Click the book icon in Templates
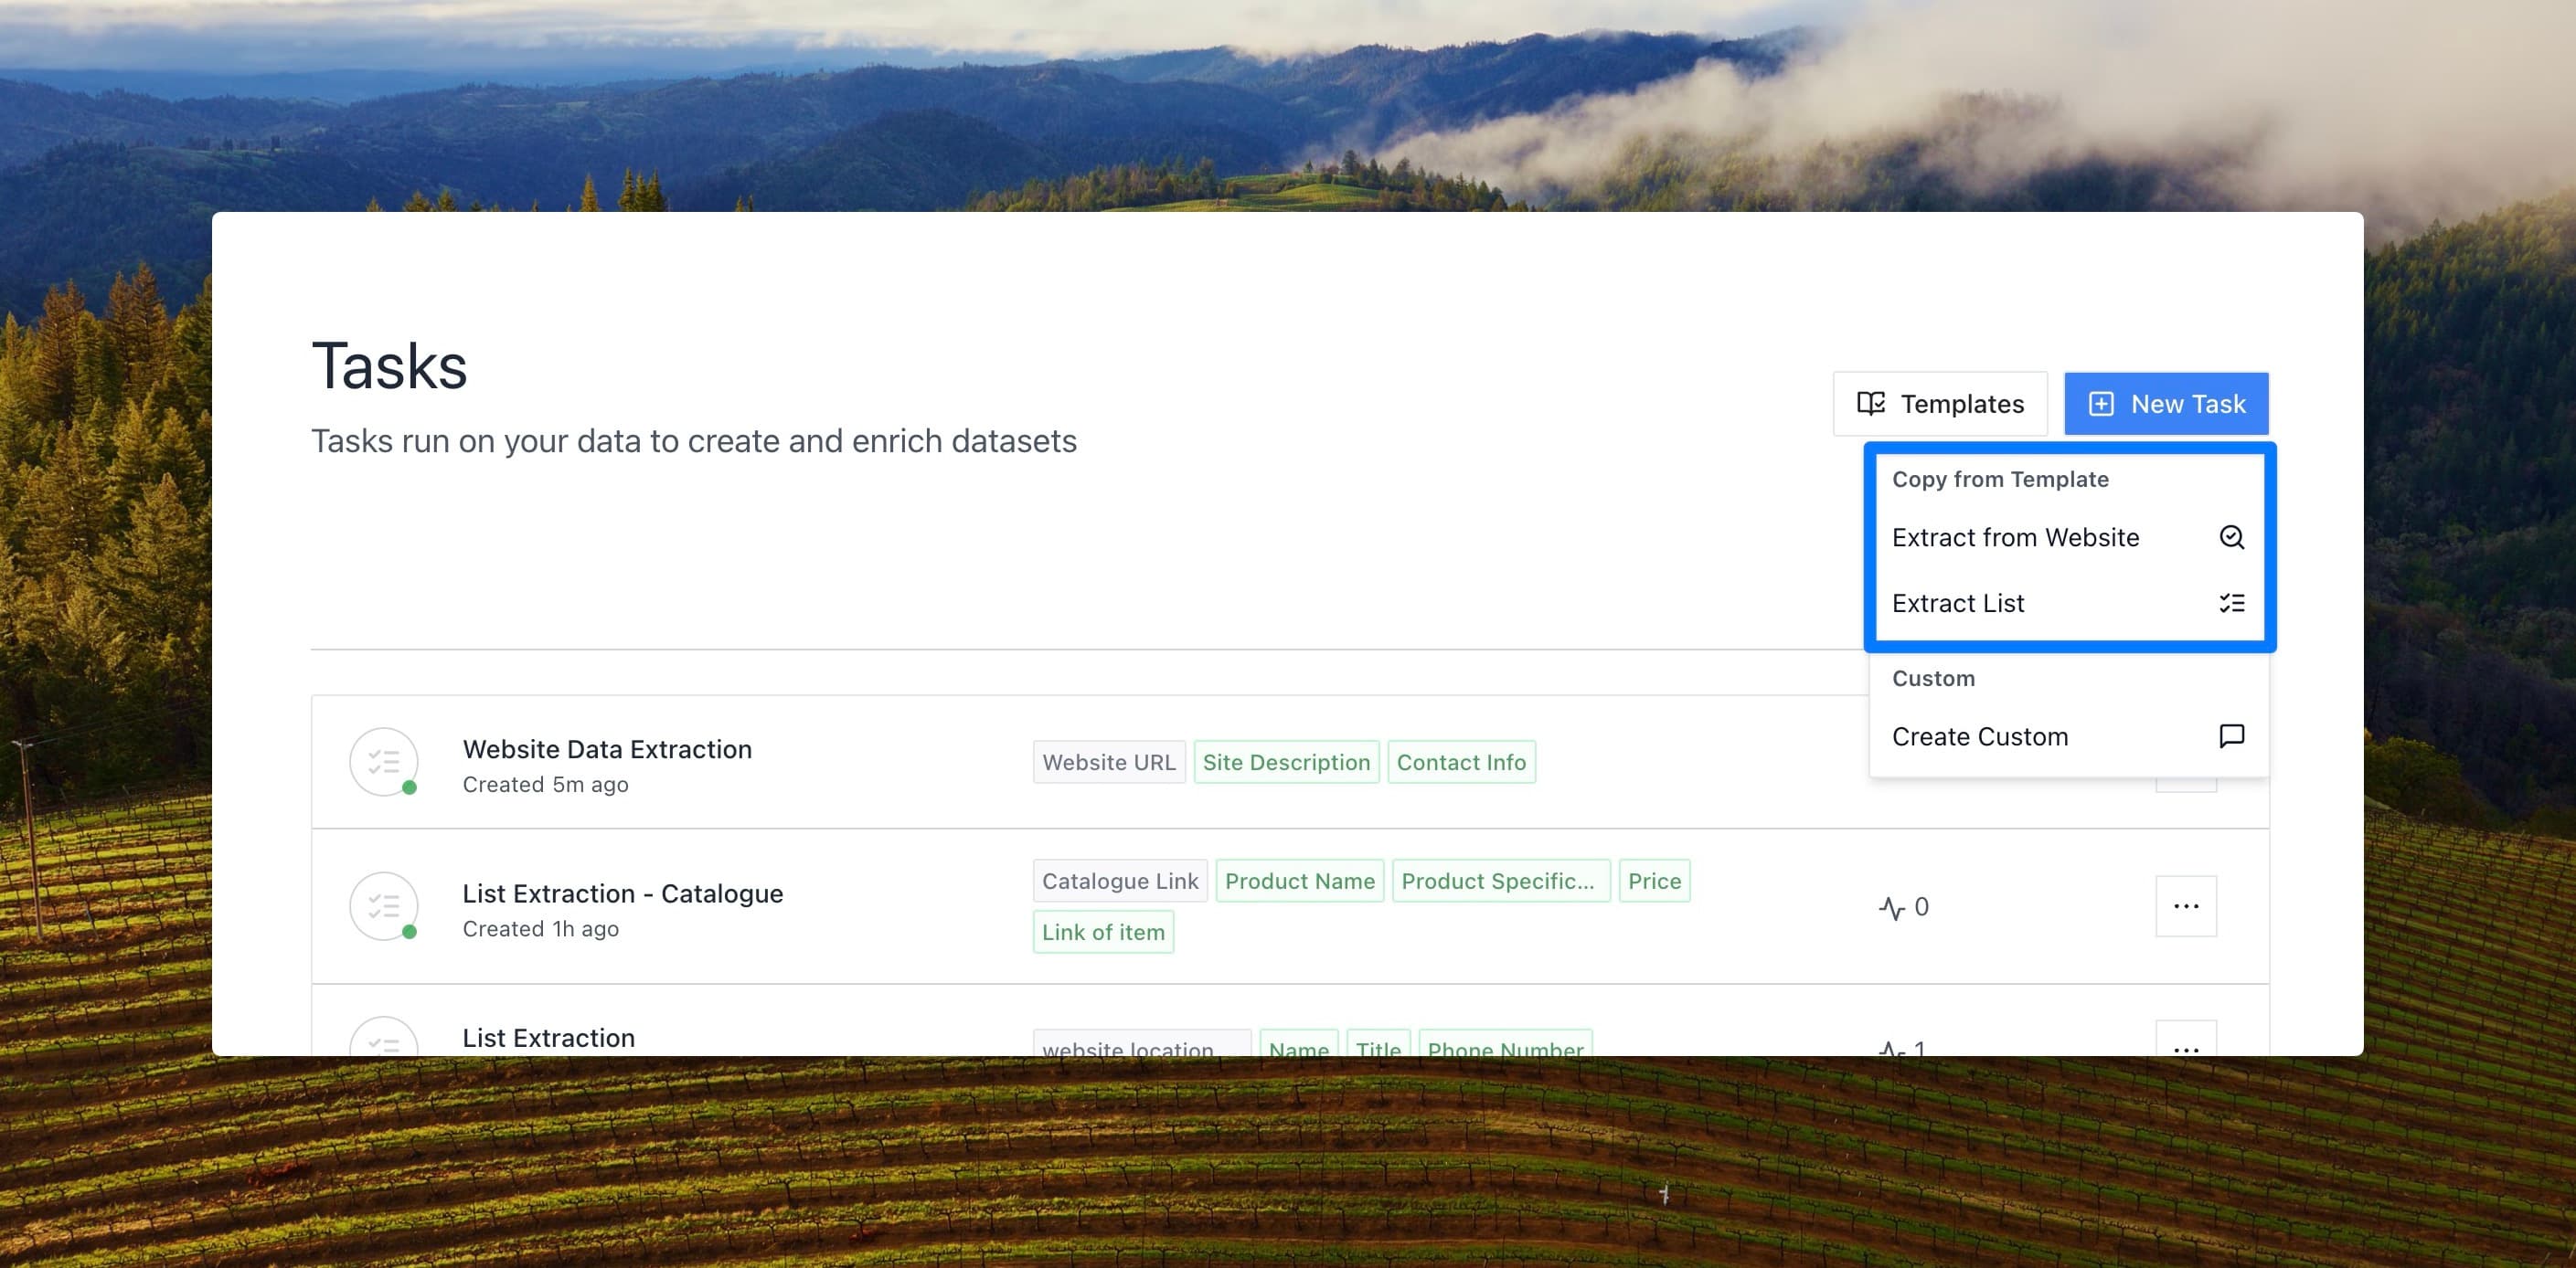This screenshot has width=2576, height=1268. (1870, 404)
